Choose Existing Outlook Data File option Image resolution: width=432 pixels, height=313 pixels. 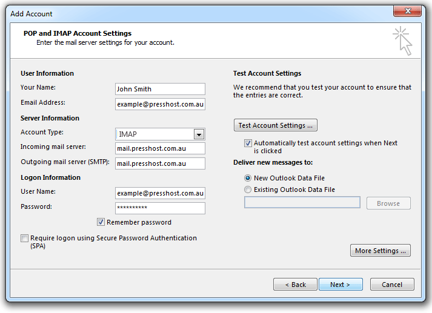[248, 189]
